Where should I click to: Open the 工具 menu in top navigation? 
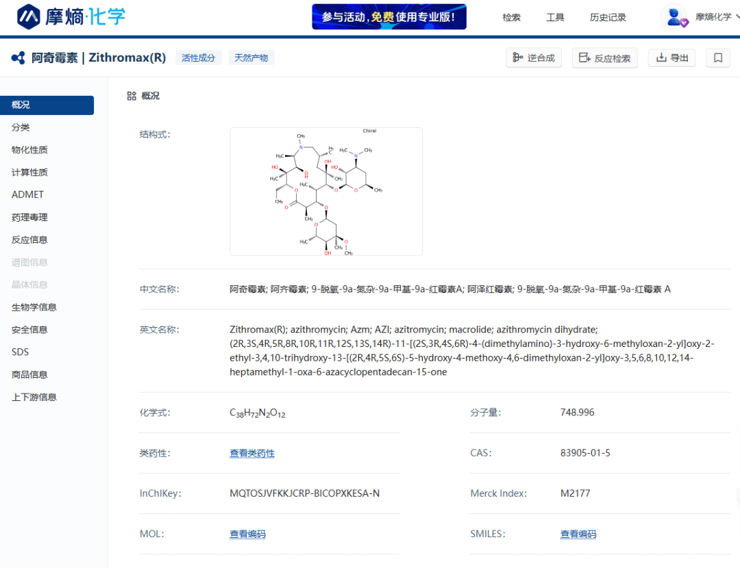click(555, 17)
